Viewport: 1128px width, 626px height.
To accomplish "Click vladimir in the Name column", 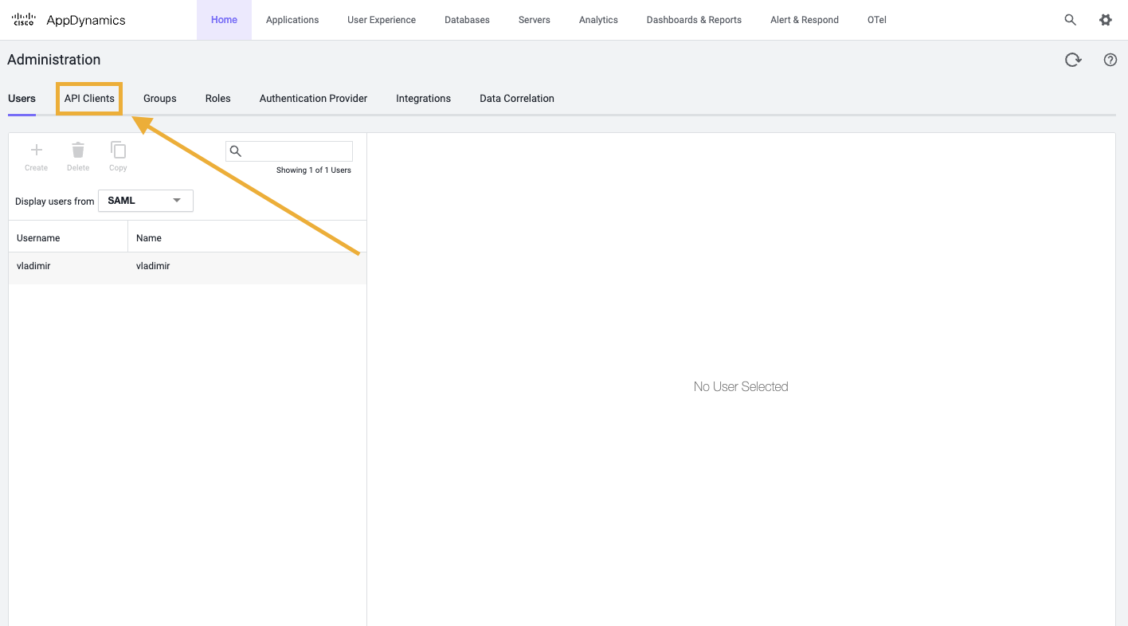I will 153,266.
